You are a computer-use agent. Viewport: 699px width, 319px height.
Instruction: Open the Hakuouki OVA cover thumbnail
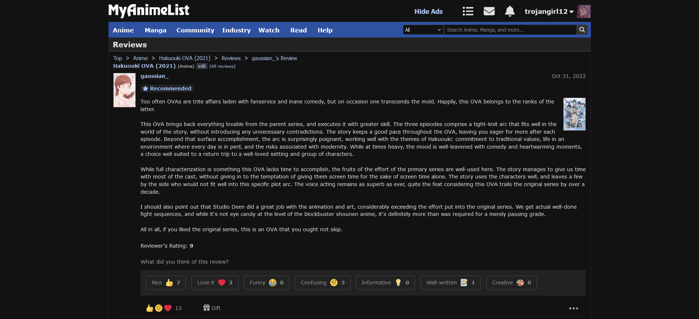click(574, 114)
